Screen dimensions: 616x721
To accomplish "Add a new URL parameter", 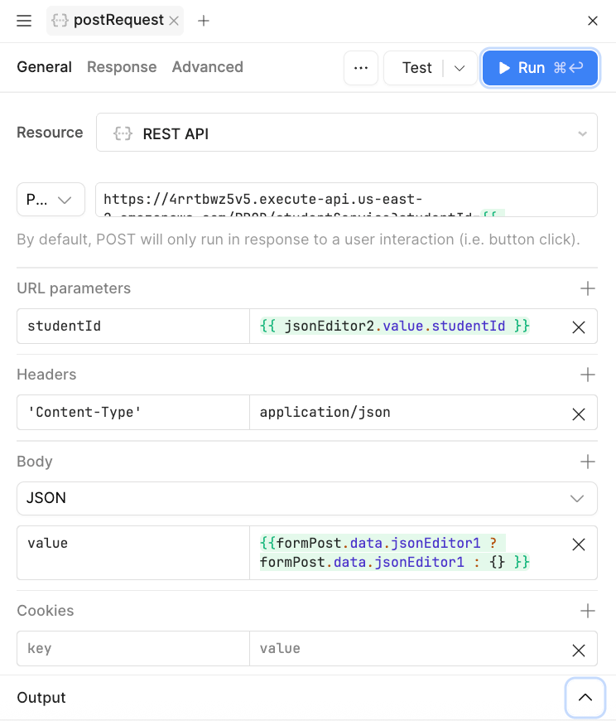I will point(588,288).
